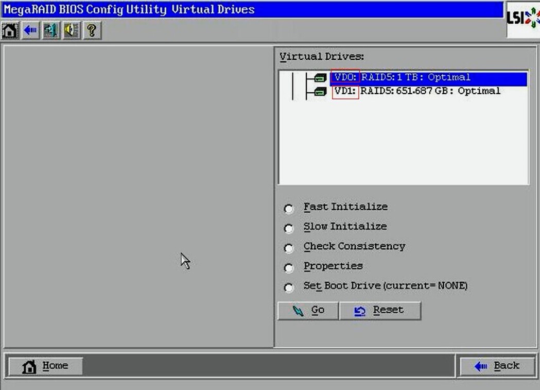The image size is (540, 390).
Task: Click the green drive icon beside VD0
Action: 320,78
